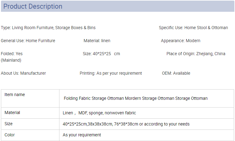Click the OEM: Available attribute
Screen dimensions: 235x141
tap(176, 73)
